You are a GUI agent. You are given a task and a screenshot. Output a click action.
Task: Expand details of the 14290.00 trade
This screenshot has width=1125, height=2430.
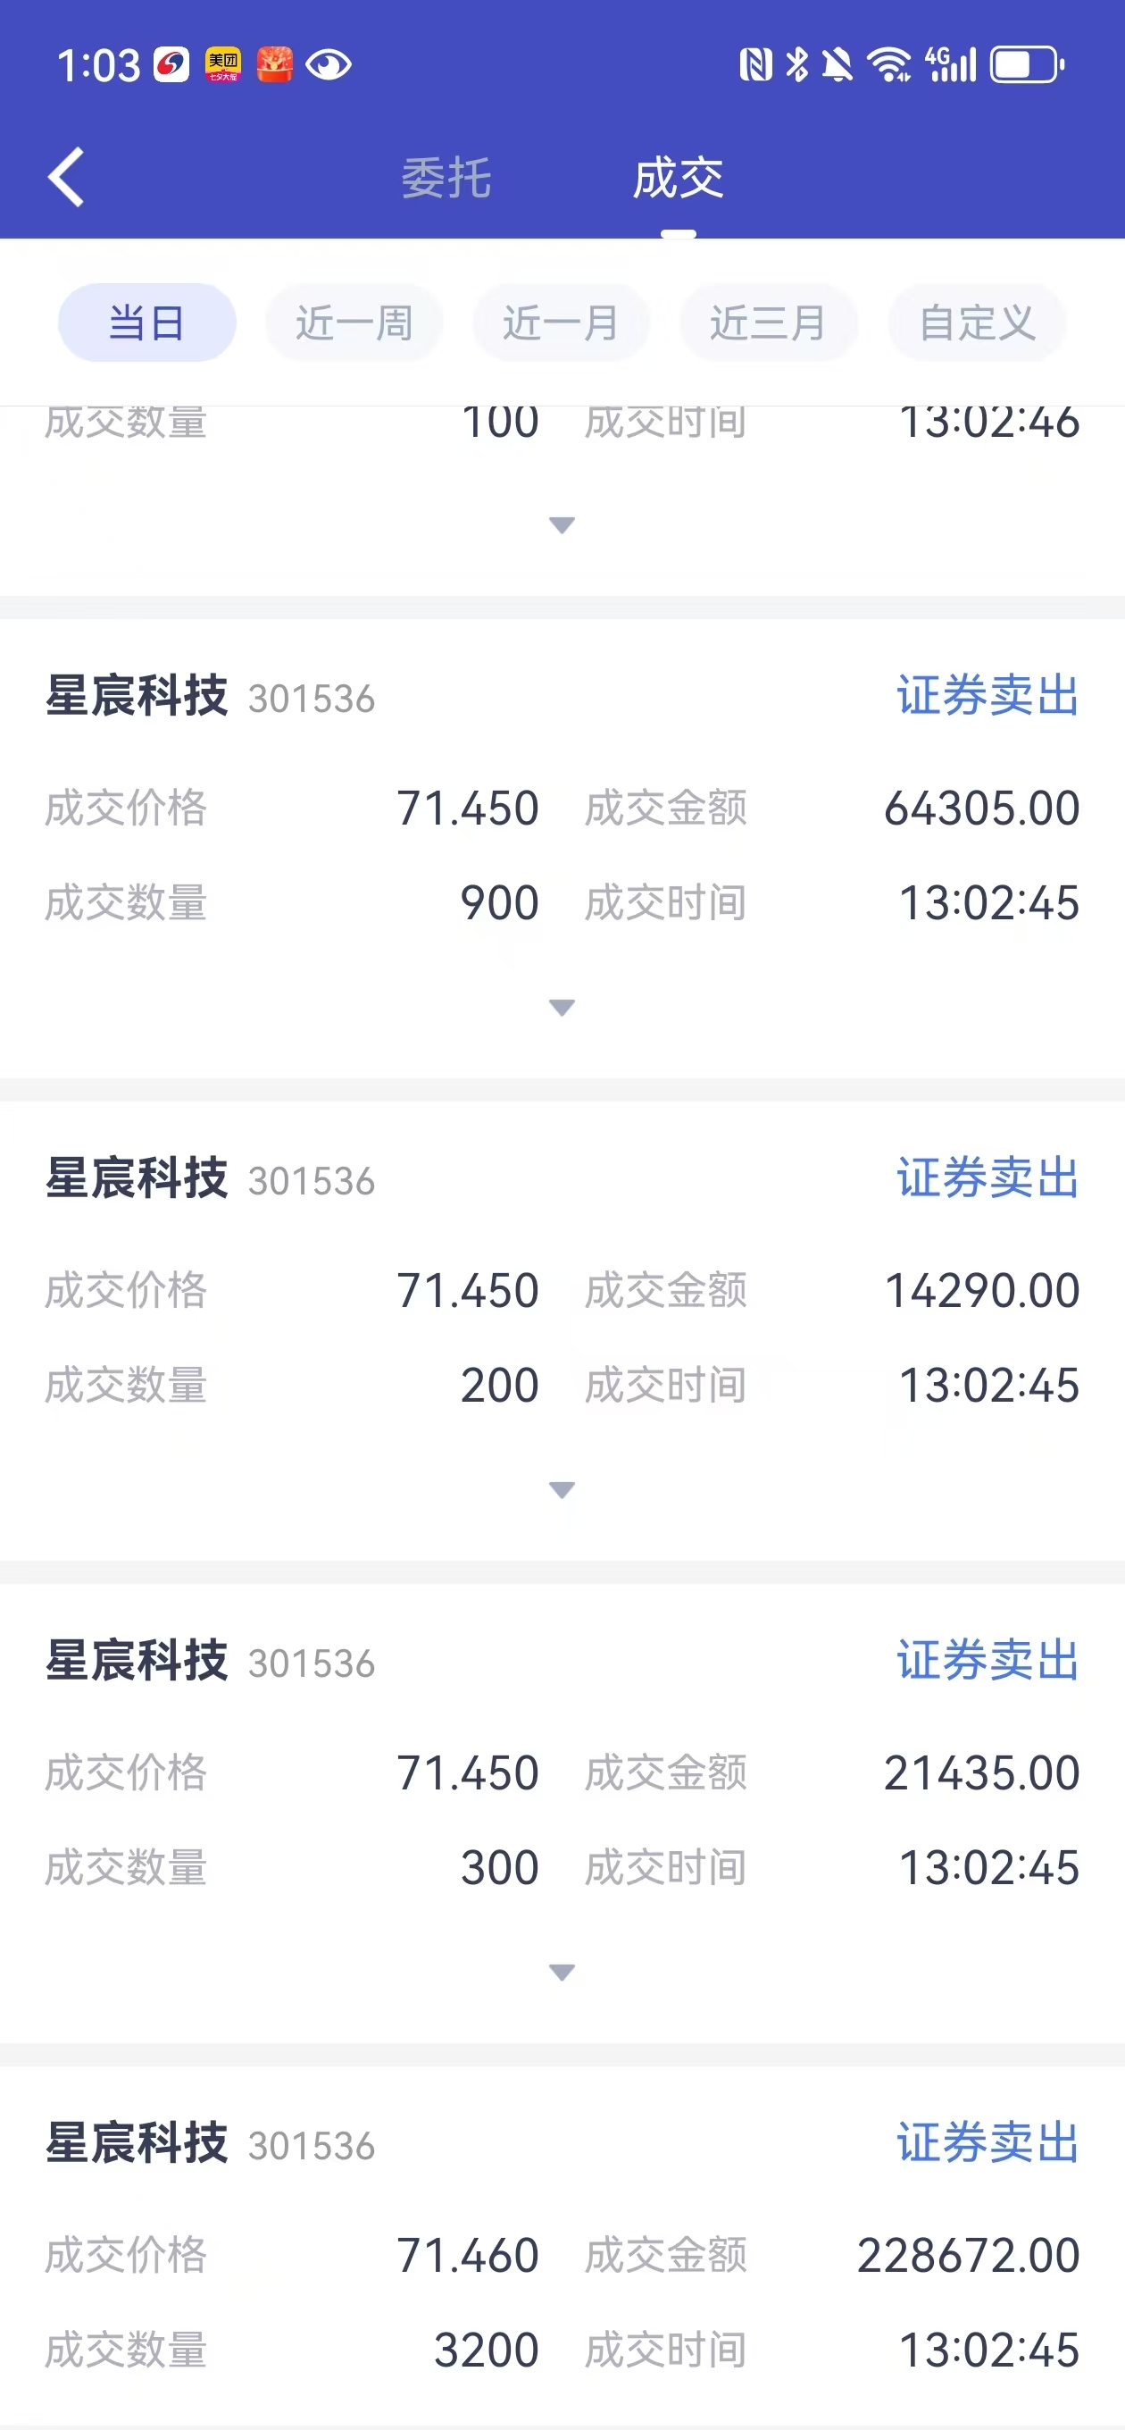(562, 1489)
